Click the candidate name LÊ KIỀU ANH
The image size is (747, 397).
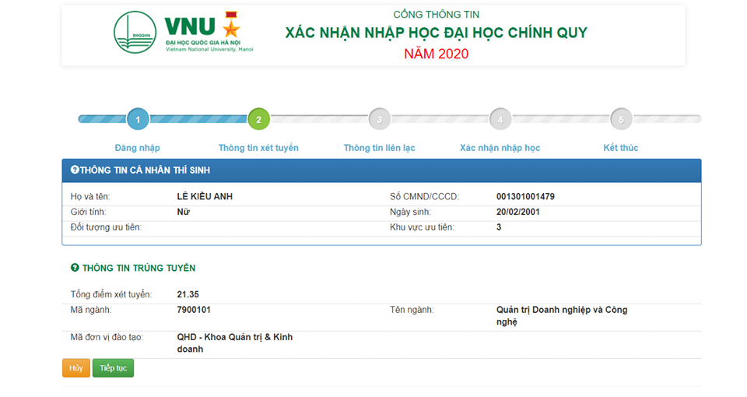[205, 197]
